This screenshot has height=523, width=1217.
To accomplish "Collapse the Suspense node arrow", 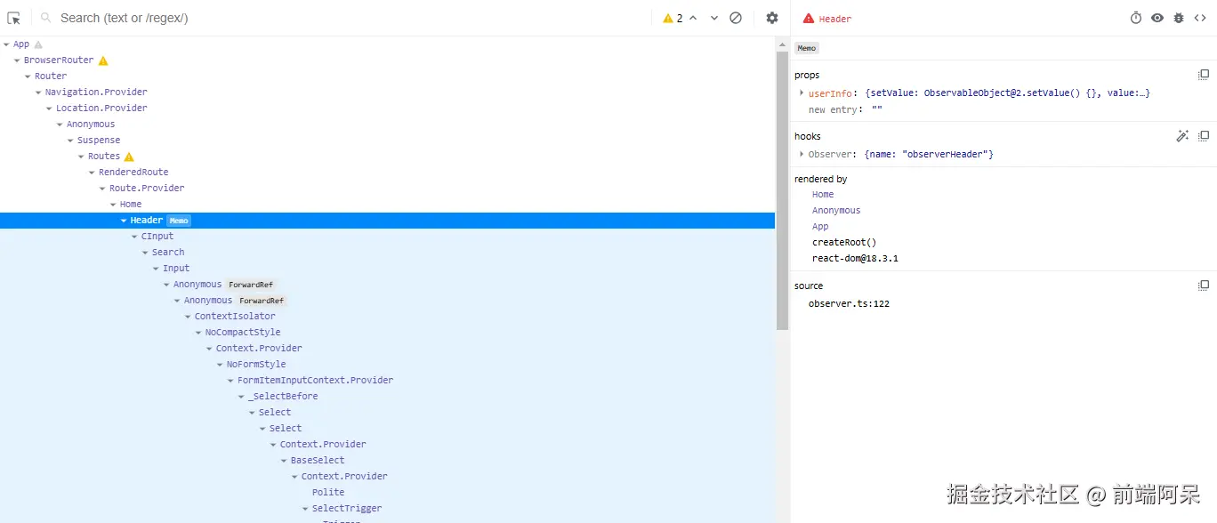I will tap(71, 141).
